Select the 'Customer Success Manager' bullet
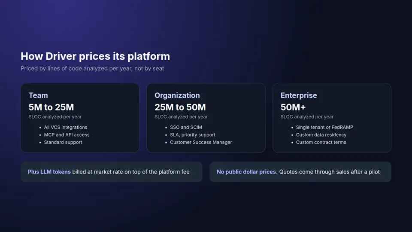Screen dimensions: 412x232 [x=201, y=142]
